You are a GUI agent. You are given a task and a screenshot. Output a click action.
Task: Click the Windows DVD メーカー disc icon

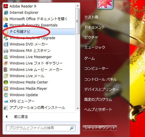pyautogui.click(x=6, y=44)
